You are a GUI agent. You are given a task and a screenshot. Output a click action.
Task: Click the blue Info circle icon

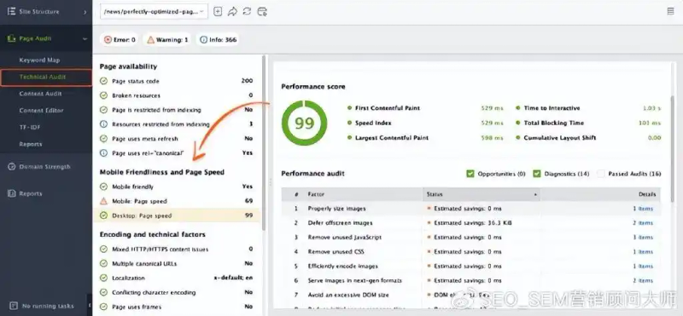click(x=203, y=39)
